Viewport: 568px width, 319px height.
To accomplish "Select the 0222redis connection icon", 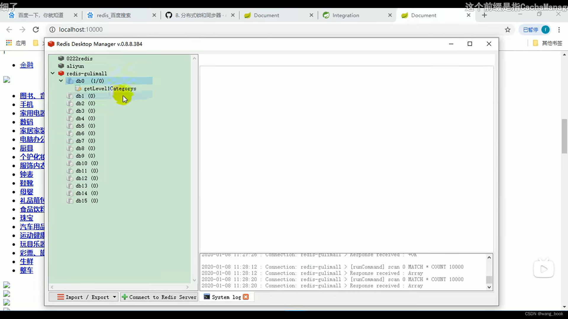I will 61,58.
